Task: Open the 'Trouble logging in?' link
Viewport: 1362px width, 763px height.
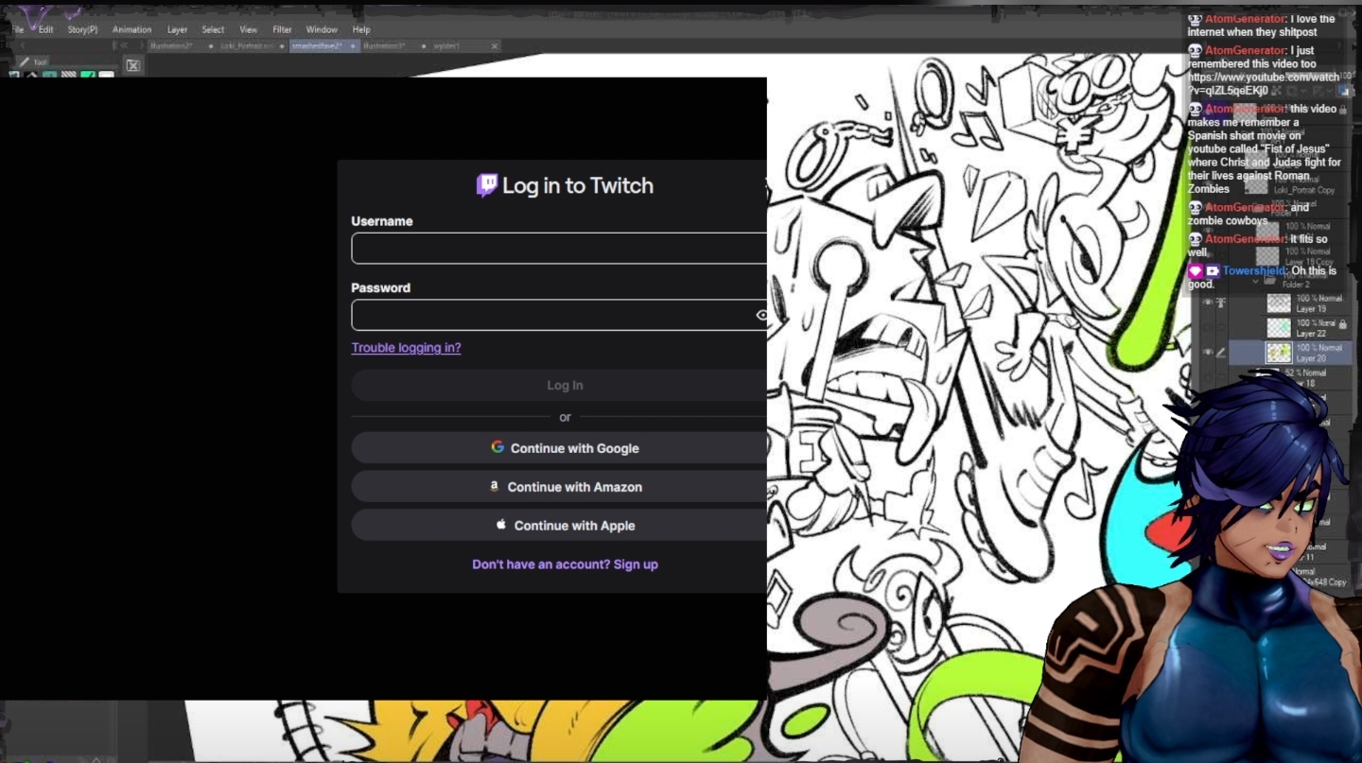Action: pos(406,347)
